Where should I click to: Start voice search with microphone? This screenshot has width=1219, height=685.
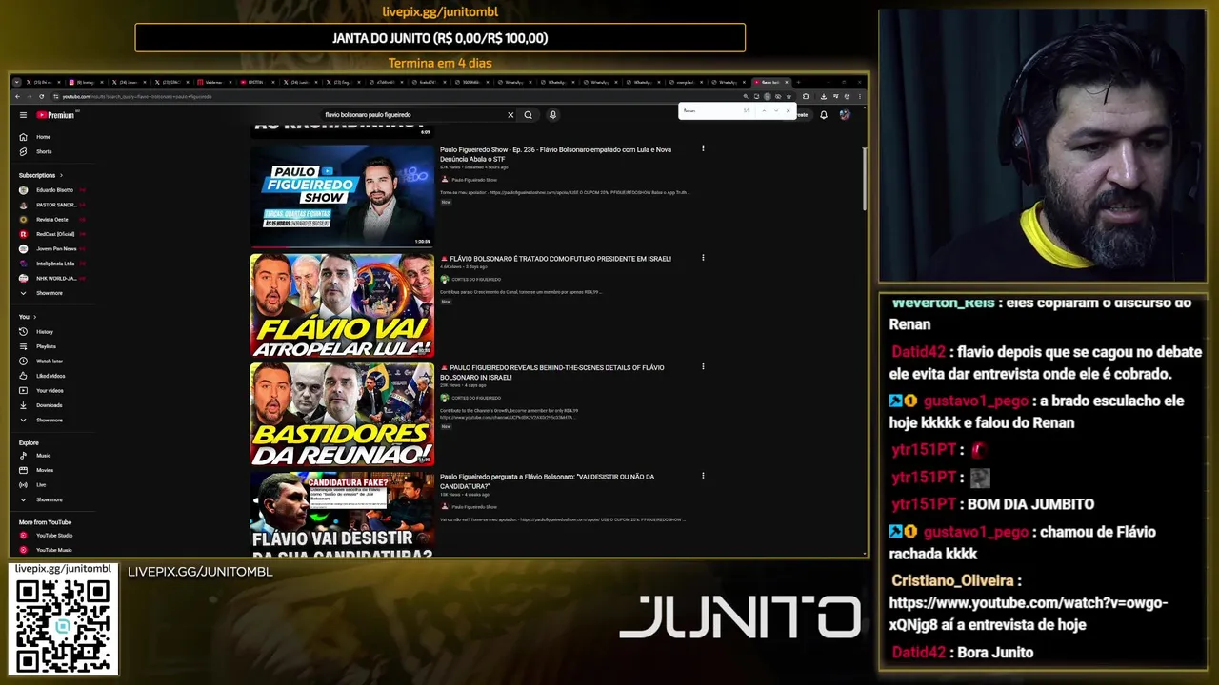[552, 115]
